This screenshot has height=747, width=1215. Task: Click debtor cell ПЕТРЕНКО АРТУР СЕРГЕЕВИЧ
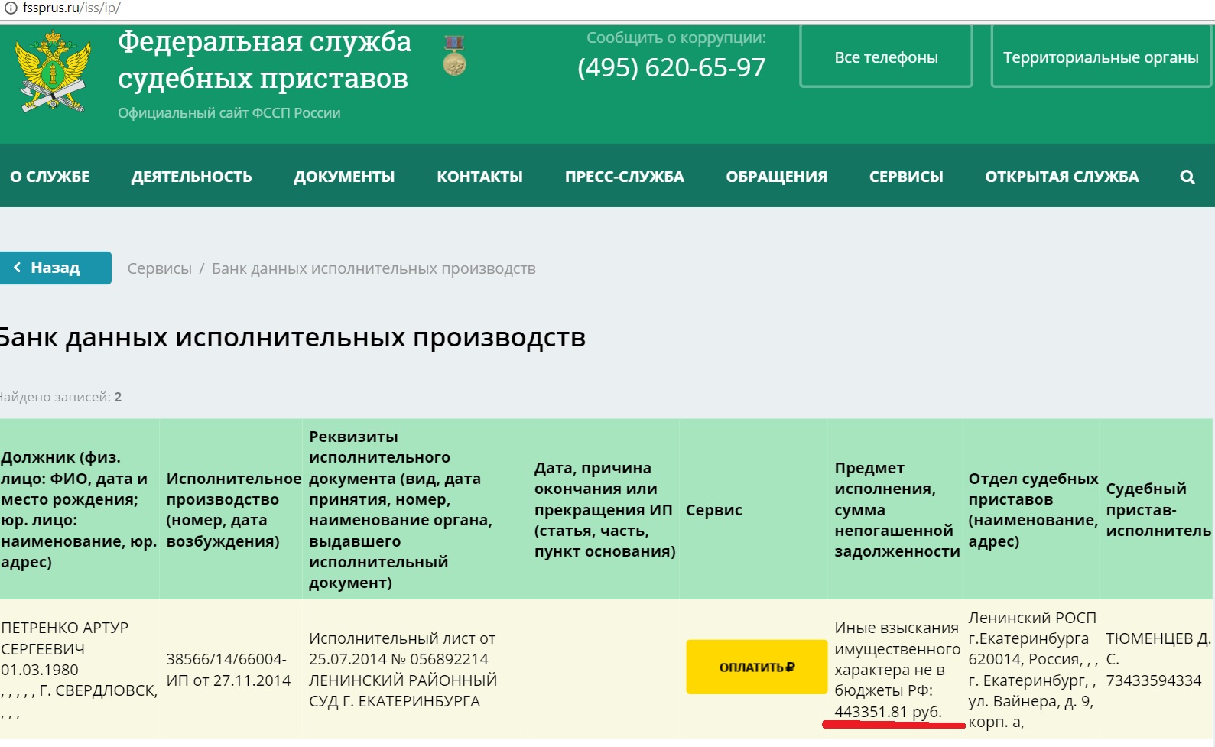(79, 670)
